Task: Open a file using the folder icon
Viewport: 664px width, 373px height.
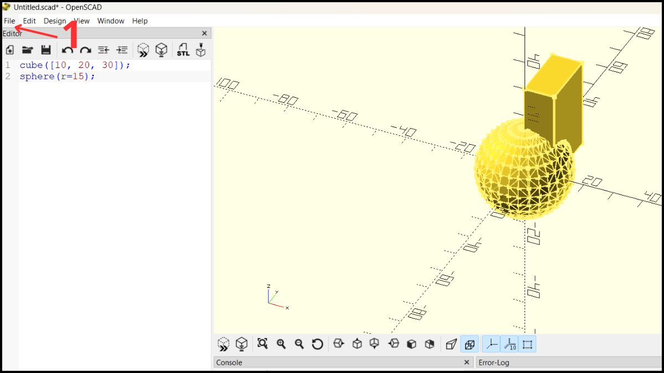Action: [x=27, y=50]
